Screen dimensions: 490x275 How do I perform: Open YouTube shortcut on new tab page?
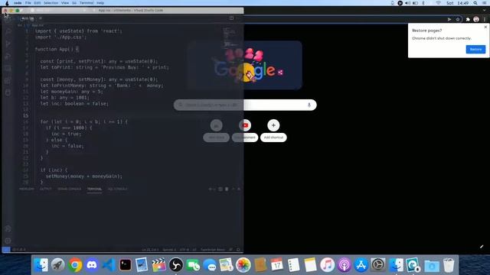[245, 131]
